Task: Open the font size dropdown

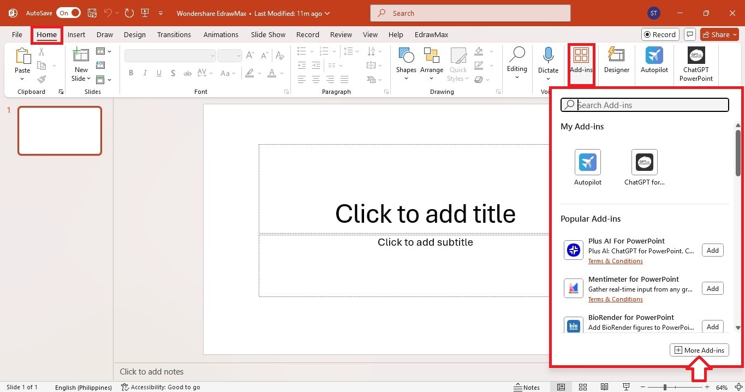Action: click(x=238, y=56)
